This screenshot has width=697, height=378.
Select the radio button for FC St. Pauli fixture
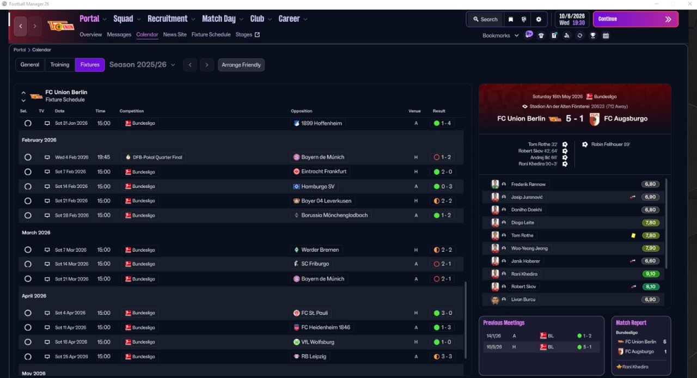pyautogui.click(x=28, y=313)
